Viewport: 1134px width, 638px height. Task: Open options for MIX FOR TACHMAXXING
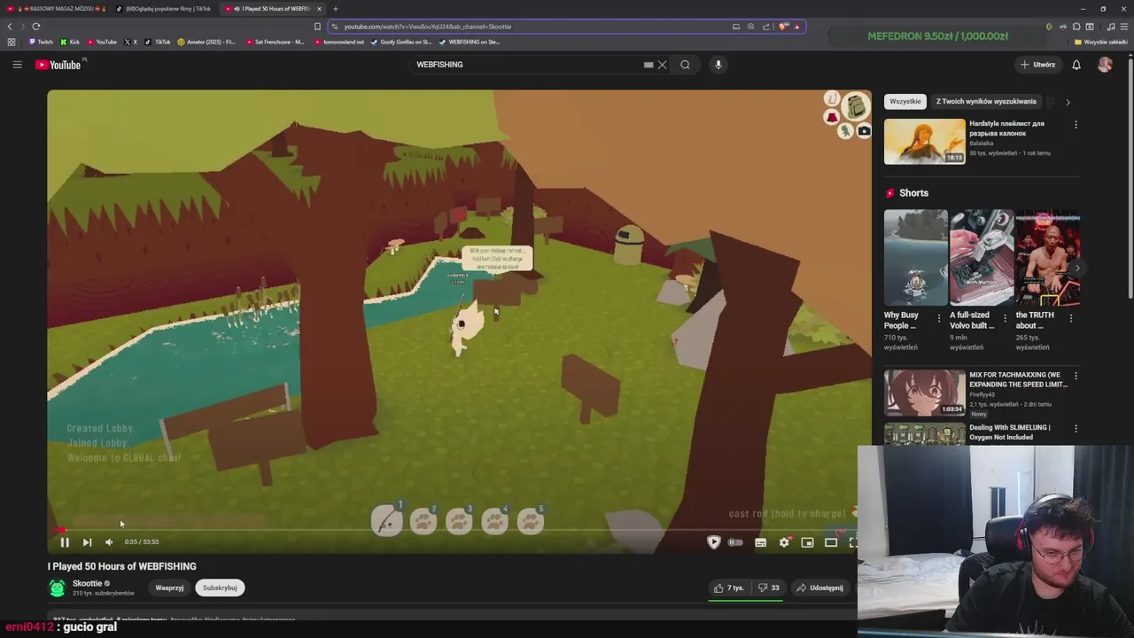point(1076,376)
